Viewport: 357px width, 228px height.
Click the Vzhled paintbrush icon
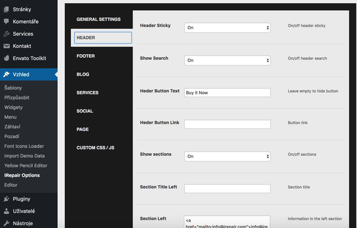click(7, 74)
